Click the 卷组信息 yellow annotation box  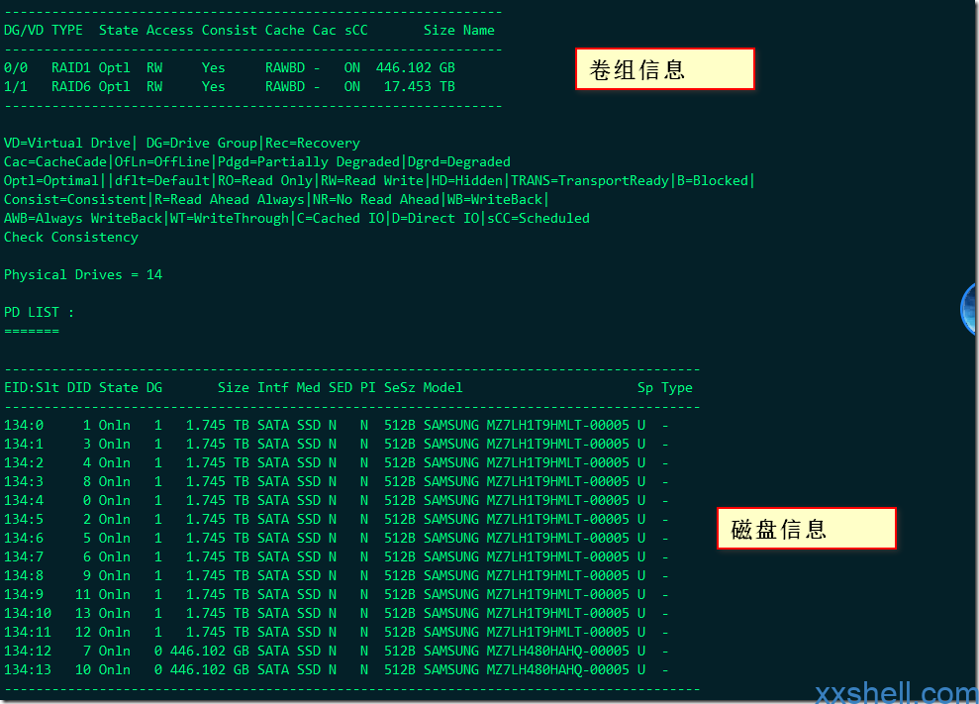[x=664, y=68]
